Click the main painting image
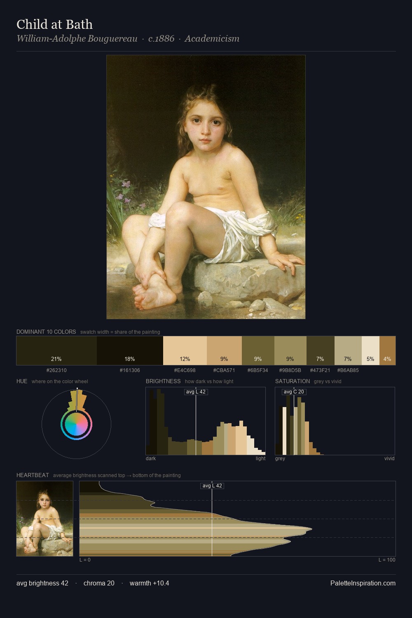The height and width of the screenshot is (618, 412). point(206,187)
